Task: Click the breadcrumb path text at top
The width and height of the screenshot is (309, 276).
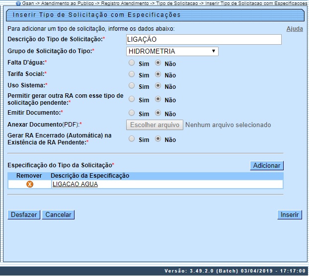Action: coord(165,3)
